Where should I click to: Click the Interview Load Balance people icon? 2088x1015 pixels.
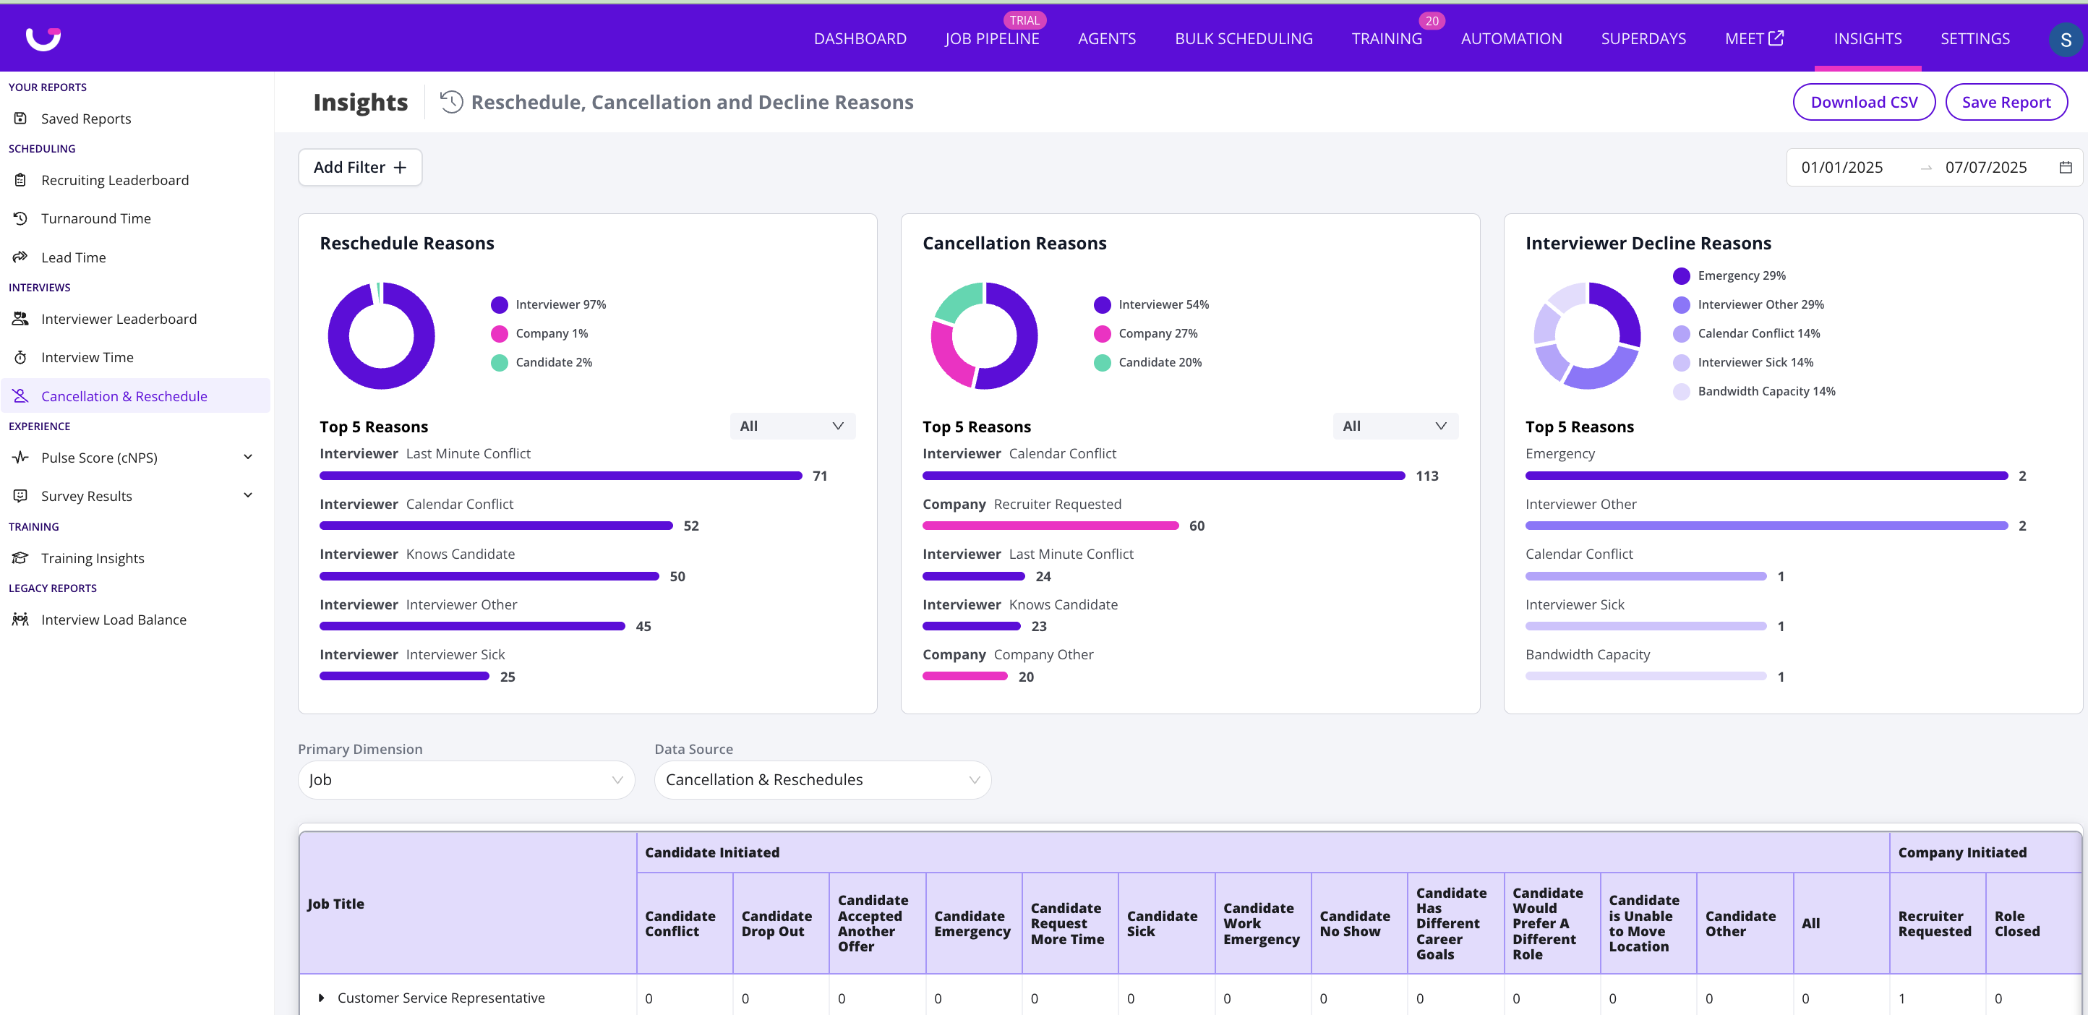click(x=21, y=620)
